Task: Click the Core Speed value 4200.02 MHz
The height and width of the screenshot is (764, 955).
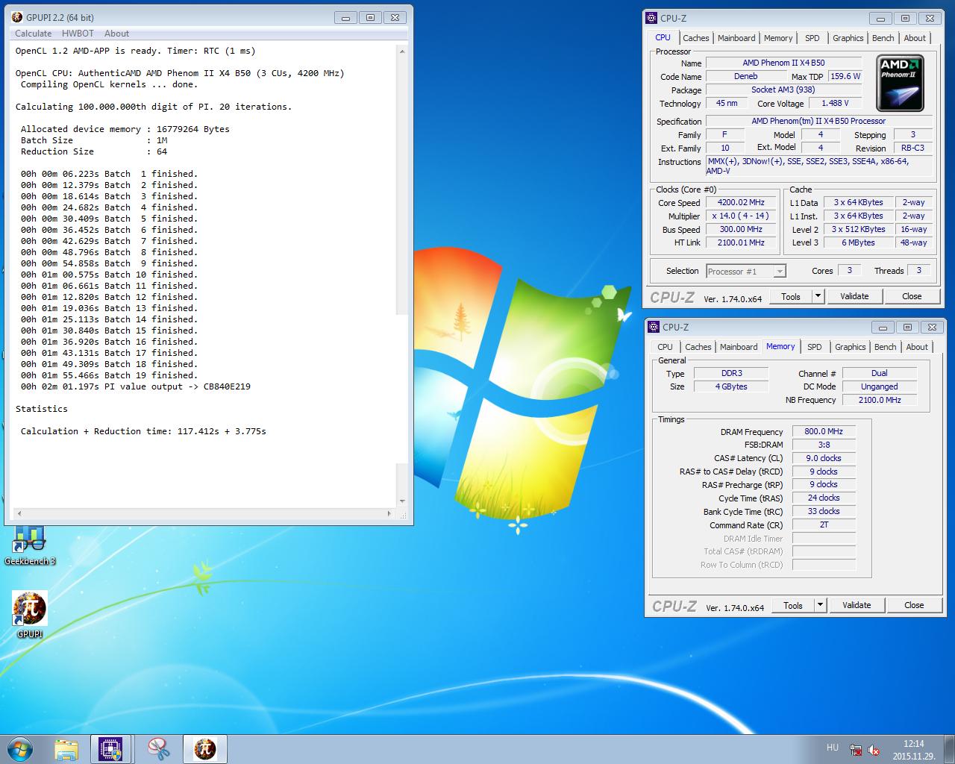Action: tap(741, 202)
